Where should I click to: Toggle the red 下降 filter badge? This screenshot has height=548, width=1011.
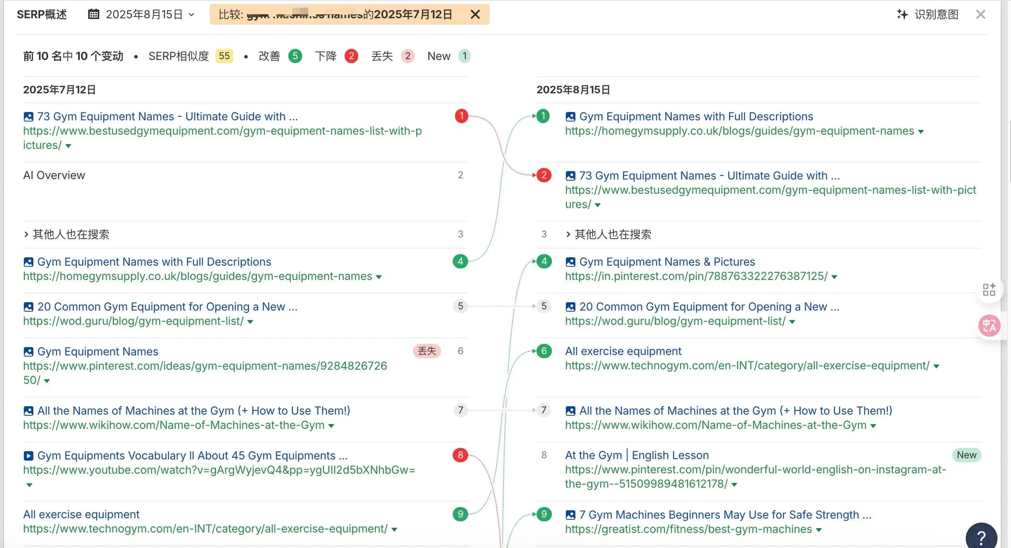[x=351, y=56]
